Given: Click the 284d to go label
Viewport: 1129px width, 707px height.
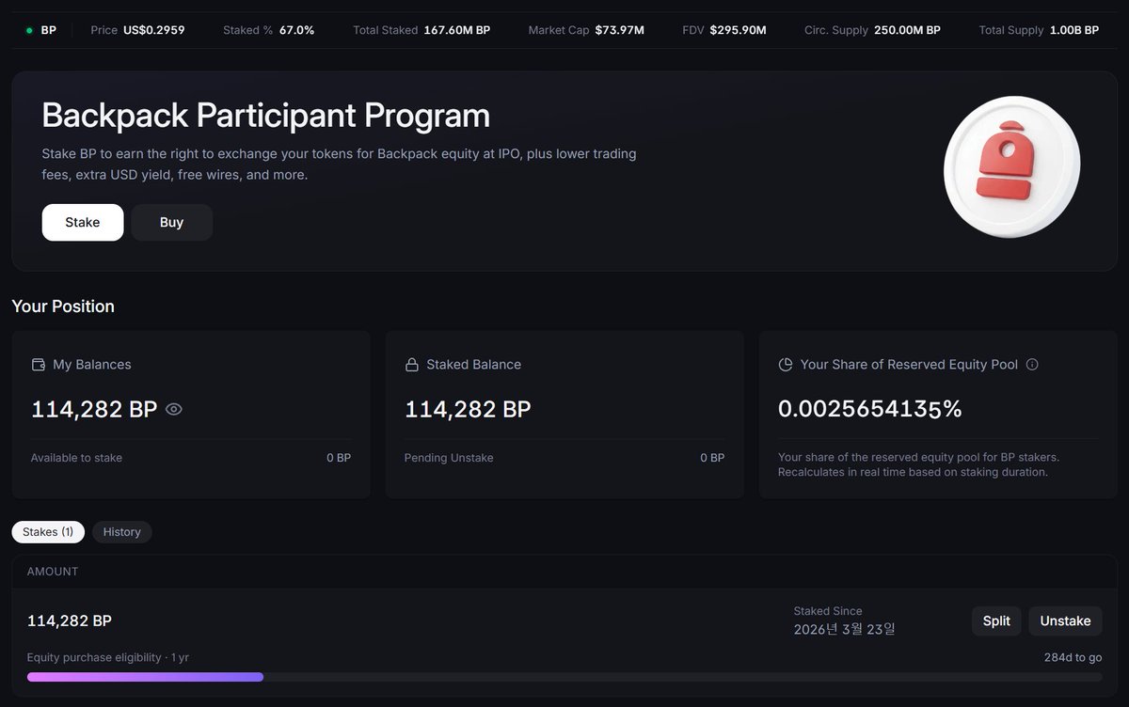Looking at the screenshot, I should (x=1073, y=657).
